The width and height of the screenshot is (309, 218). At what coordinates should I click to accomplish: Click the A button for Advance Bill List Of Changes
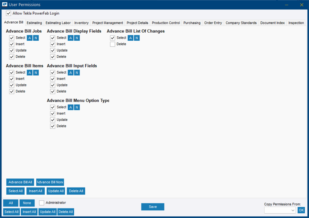click(130, 38)
